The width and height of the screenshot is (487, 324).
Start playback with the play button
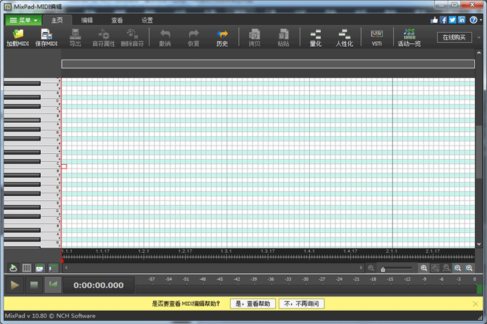coord(15,285)
